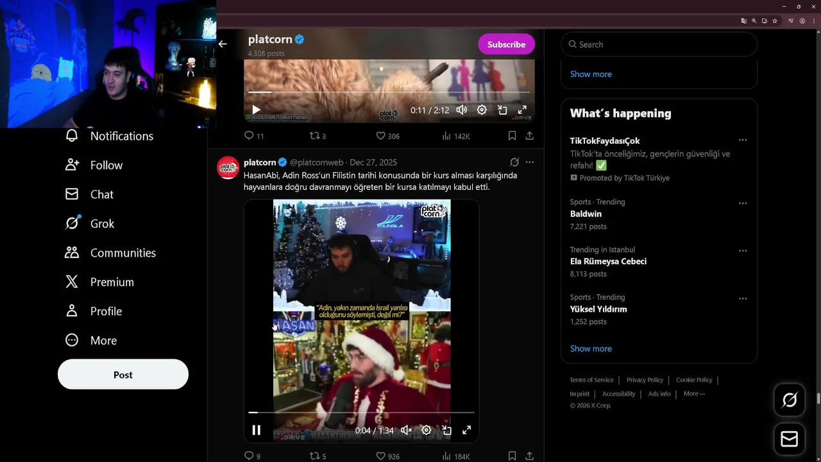
Task: Open the Dec 27, 2025 timestamp link
Action: [373, 162]
